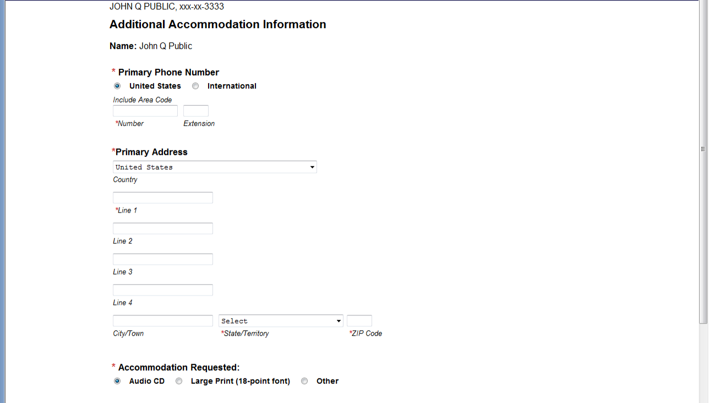The height and width of the screenshot is (403, 709).
Task: Choose Audio CD accommodation option
Action: click(117, 381)
